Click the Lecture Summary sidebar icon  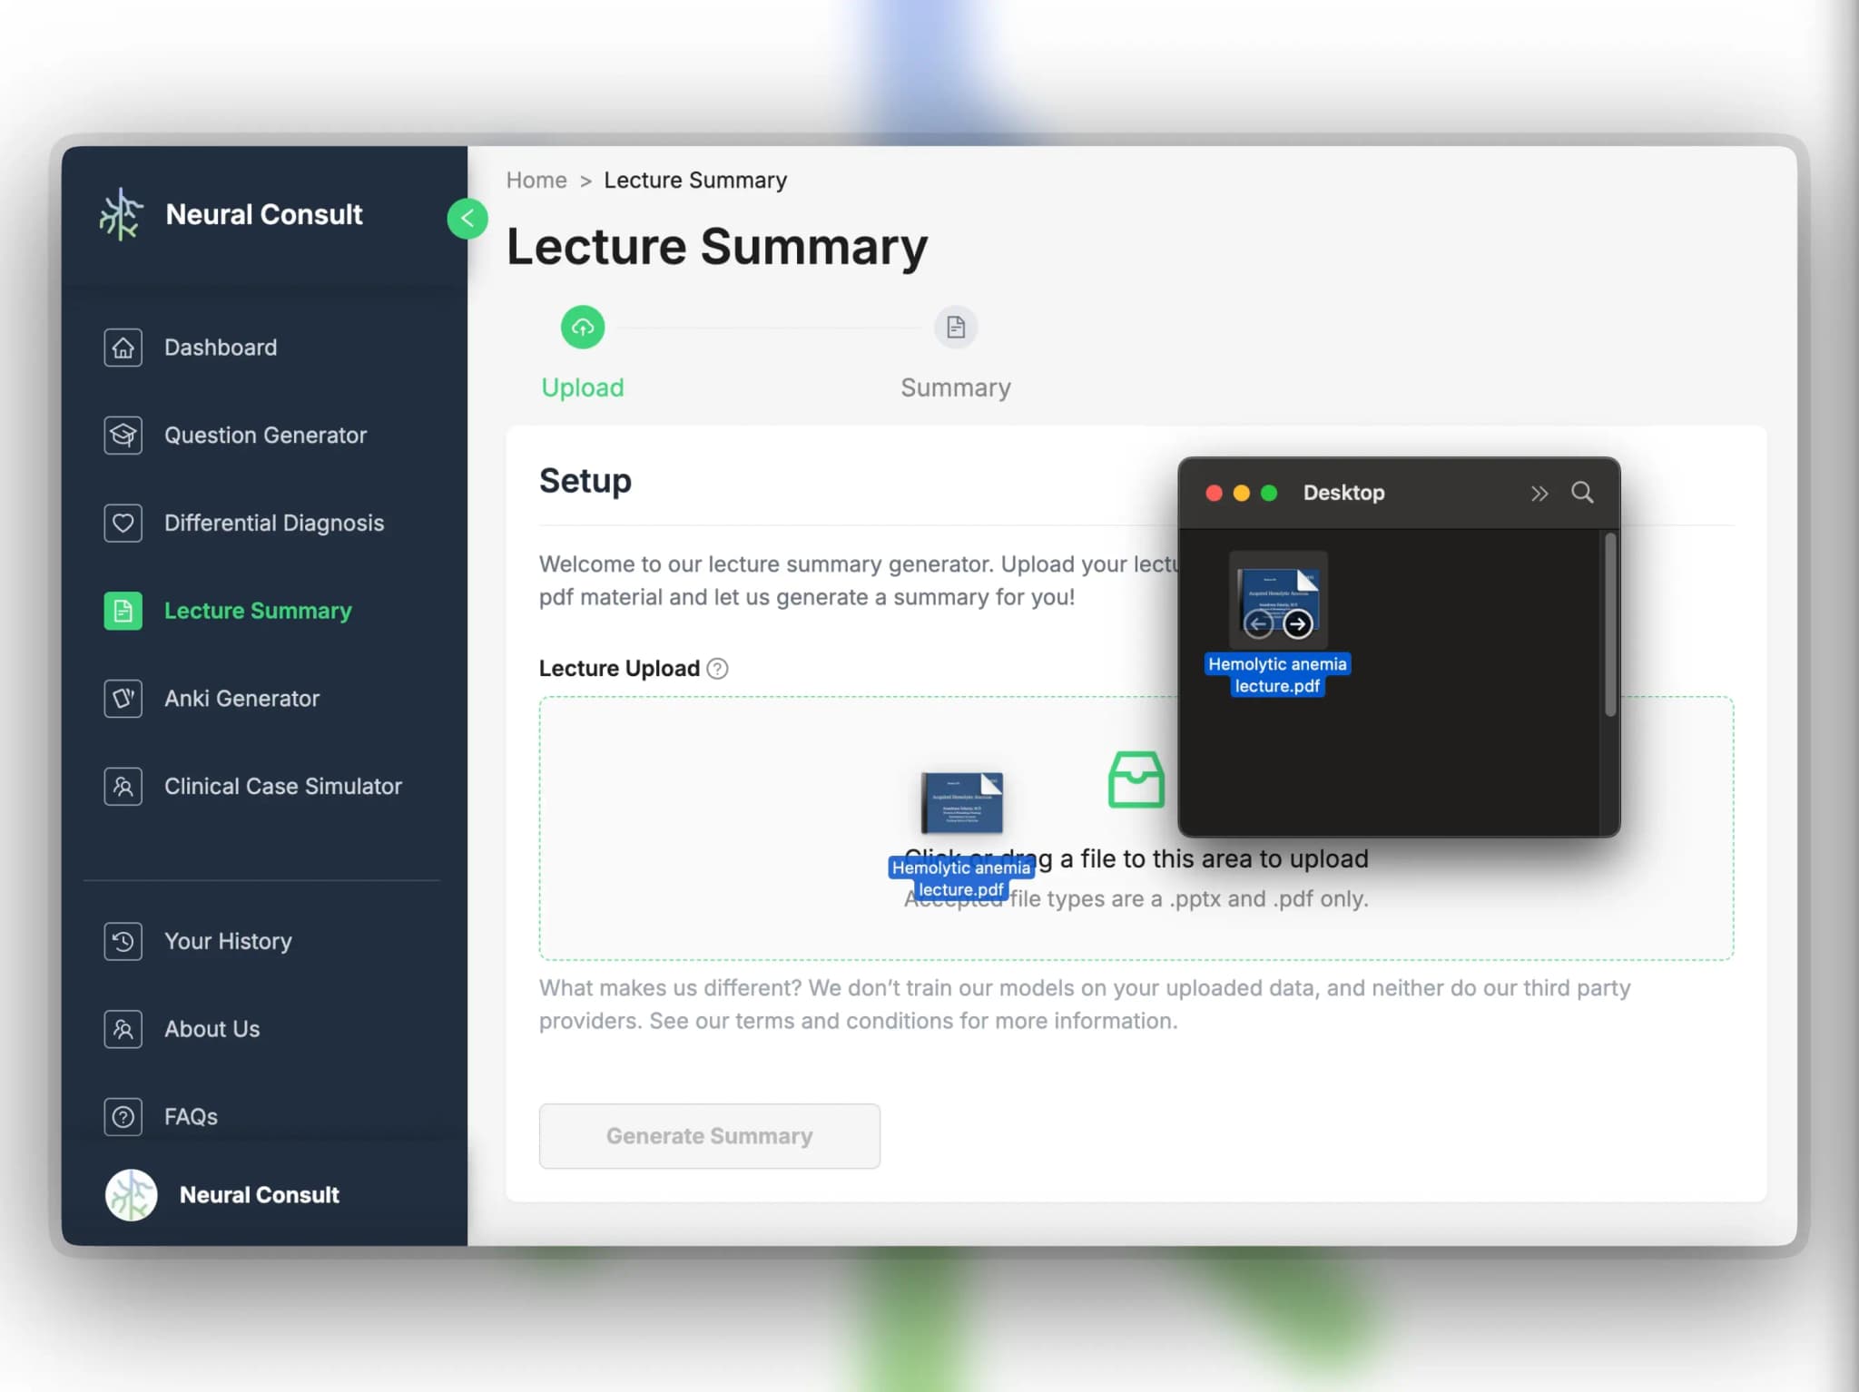[123, 610]
